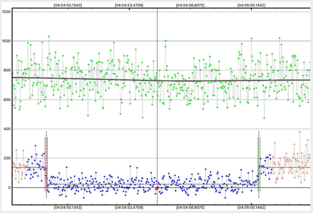This screenshot has height=213, width=313.
Task: Click the red data point on the cursor line
Action: 157,188
